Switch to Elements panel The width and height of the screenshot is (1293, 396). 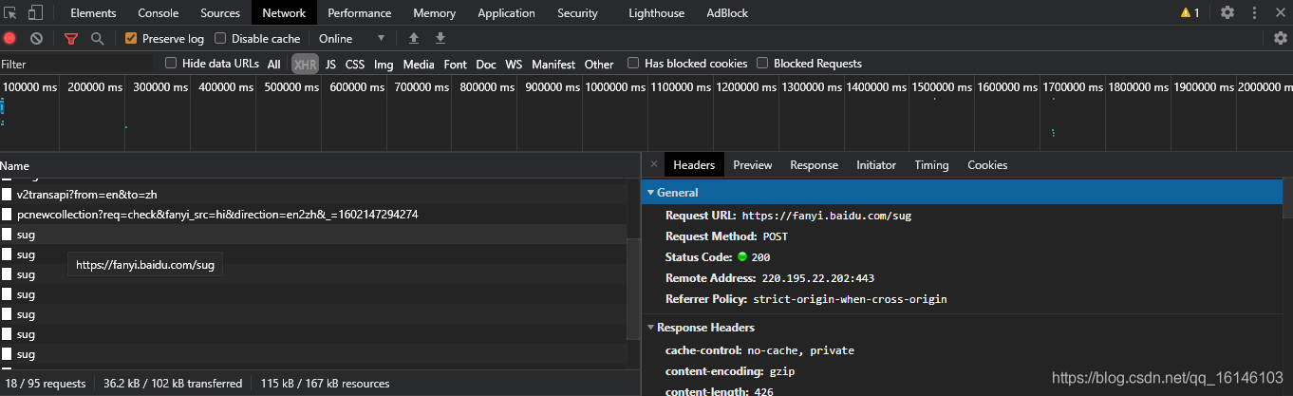click(93, 13)
